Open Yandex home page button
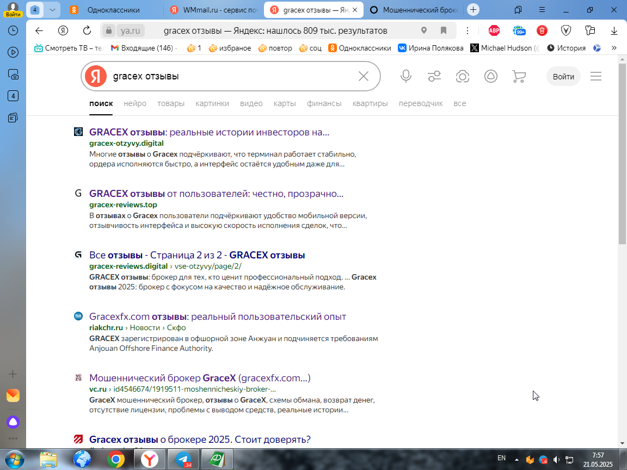Screen dimensions: 627x470 click(x=63, y=31)
